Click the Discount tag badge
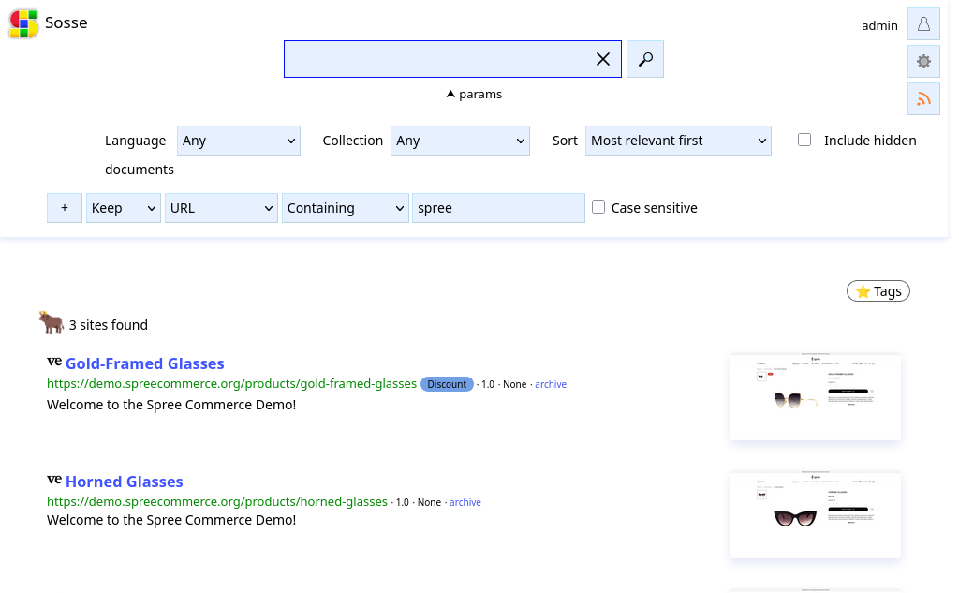 (447, 384)
